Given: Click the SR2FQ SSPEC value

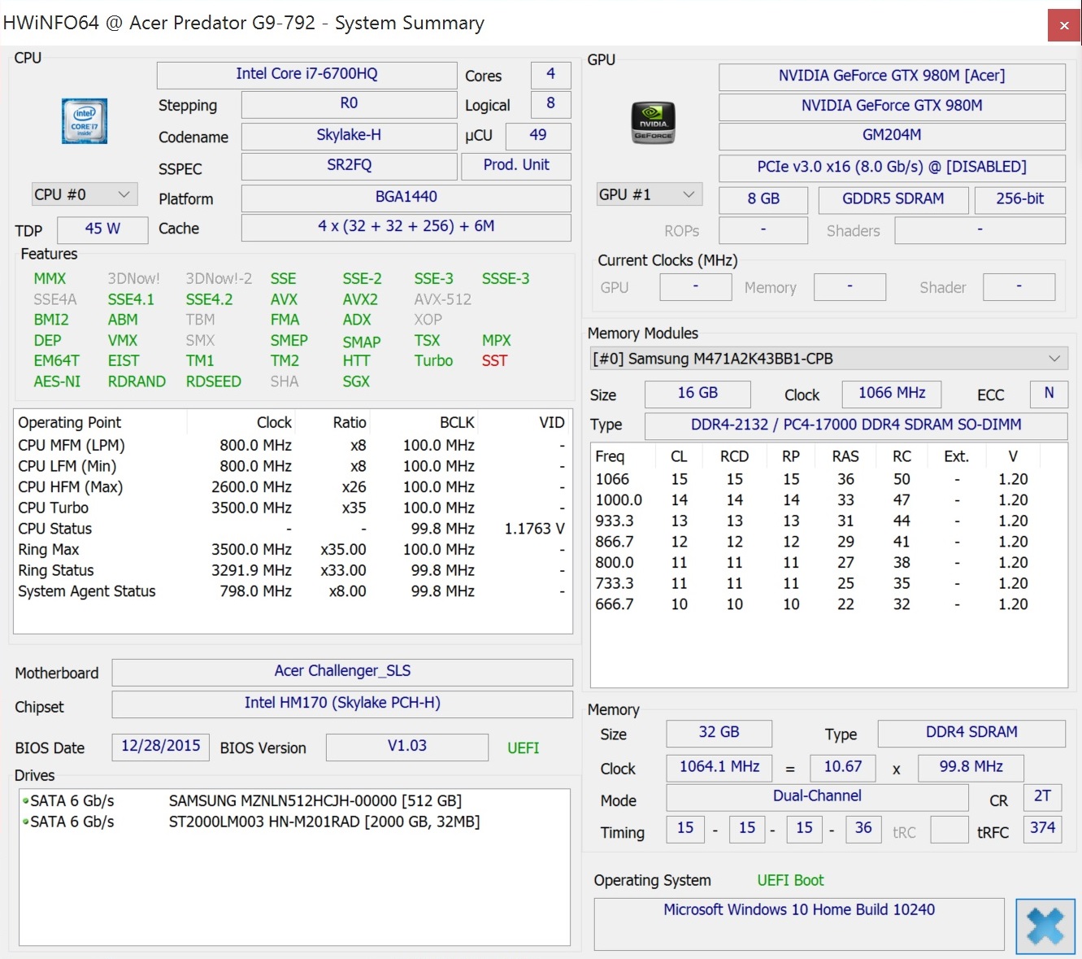Looking at the screenshot, I should 349,166.
